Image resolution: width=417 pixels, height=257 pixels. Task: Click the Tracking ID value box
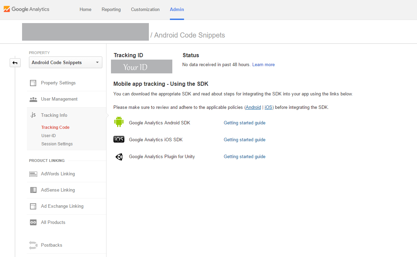click(x=142, y=66)
